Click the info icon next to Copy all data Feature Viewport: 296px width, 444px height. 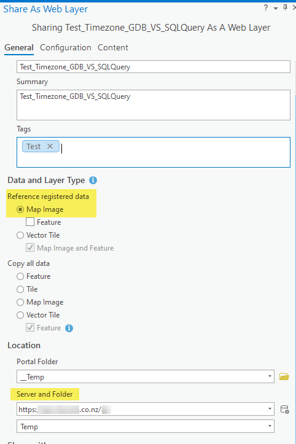pos(69,328)
